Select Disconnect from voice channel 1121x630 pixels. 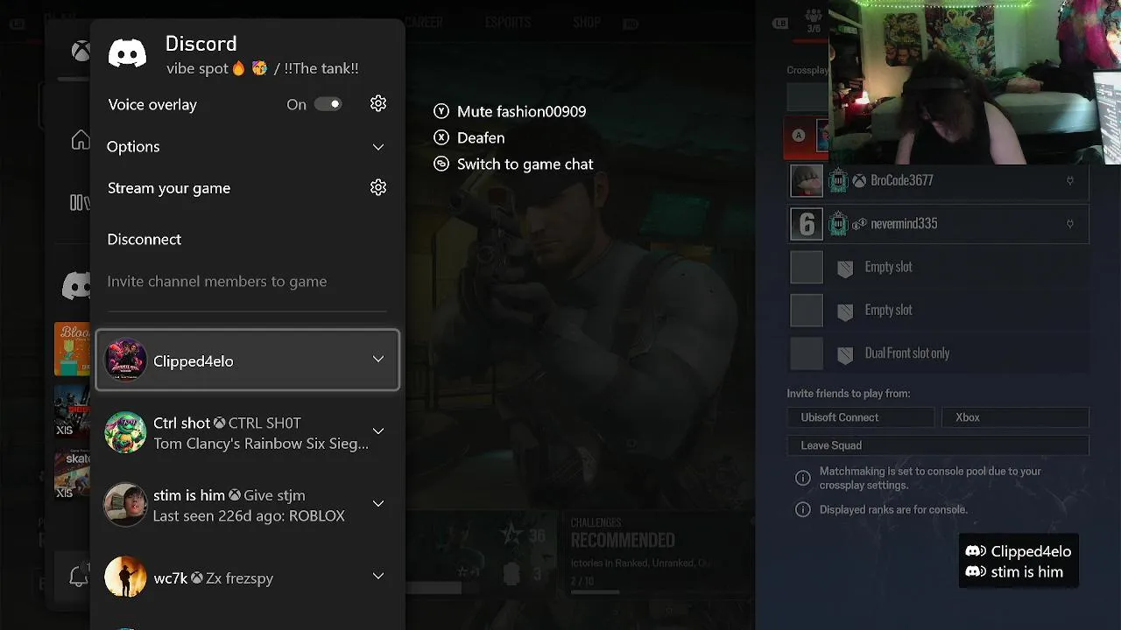[145, 239]
